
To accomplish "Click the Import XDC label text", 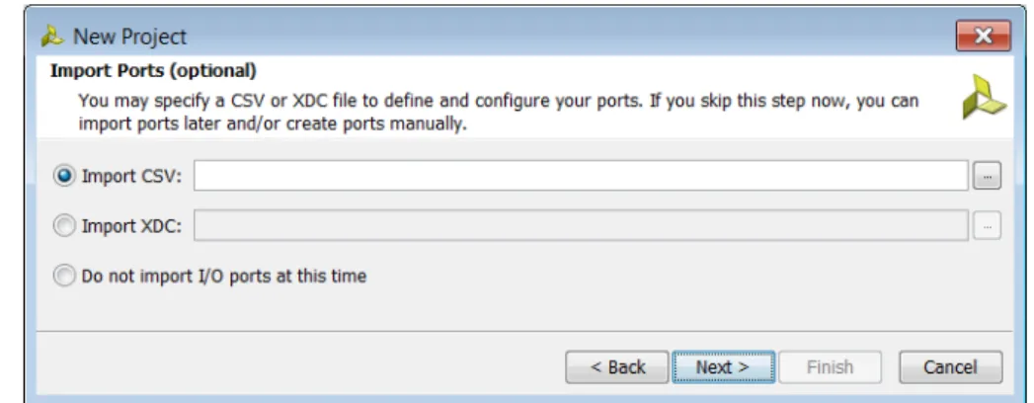I will pos(131,226).
